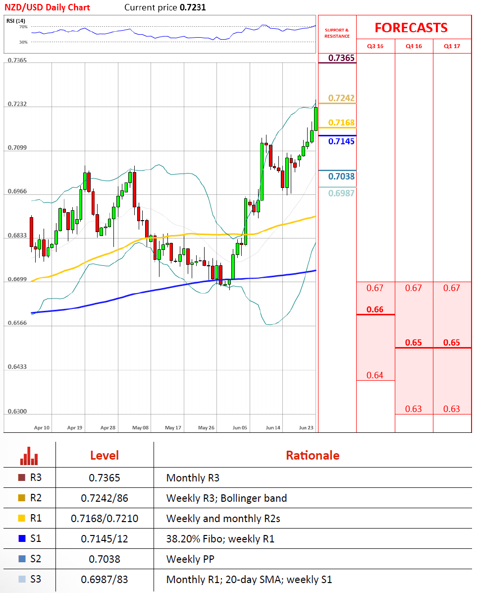477x593 pixels.
Task: Click the Q3 16 column header
Action: (375, 46)
